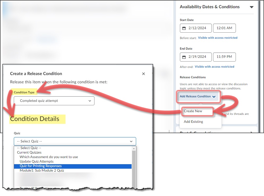Click the start time 12:01 AM field
The width and height of the screenshot is (264, 196).
(224, 28)
